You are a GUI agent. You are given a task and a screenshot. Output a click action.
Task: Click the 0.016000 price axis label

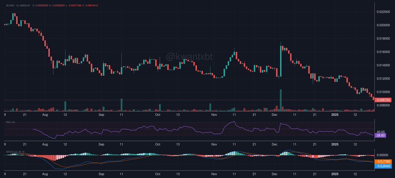[383, 52]
